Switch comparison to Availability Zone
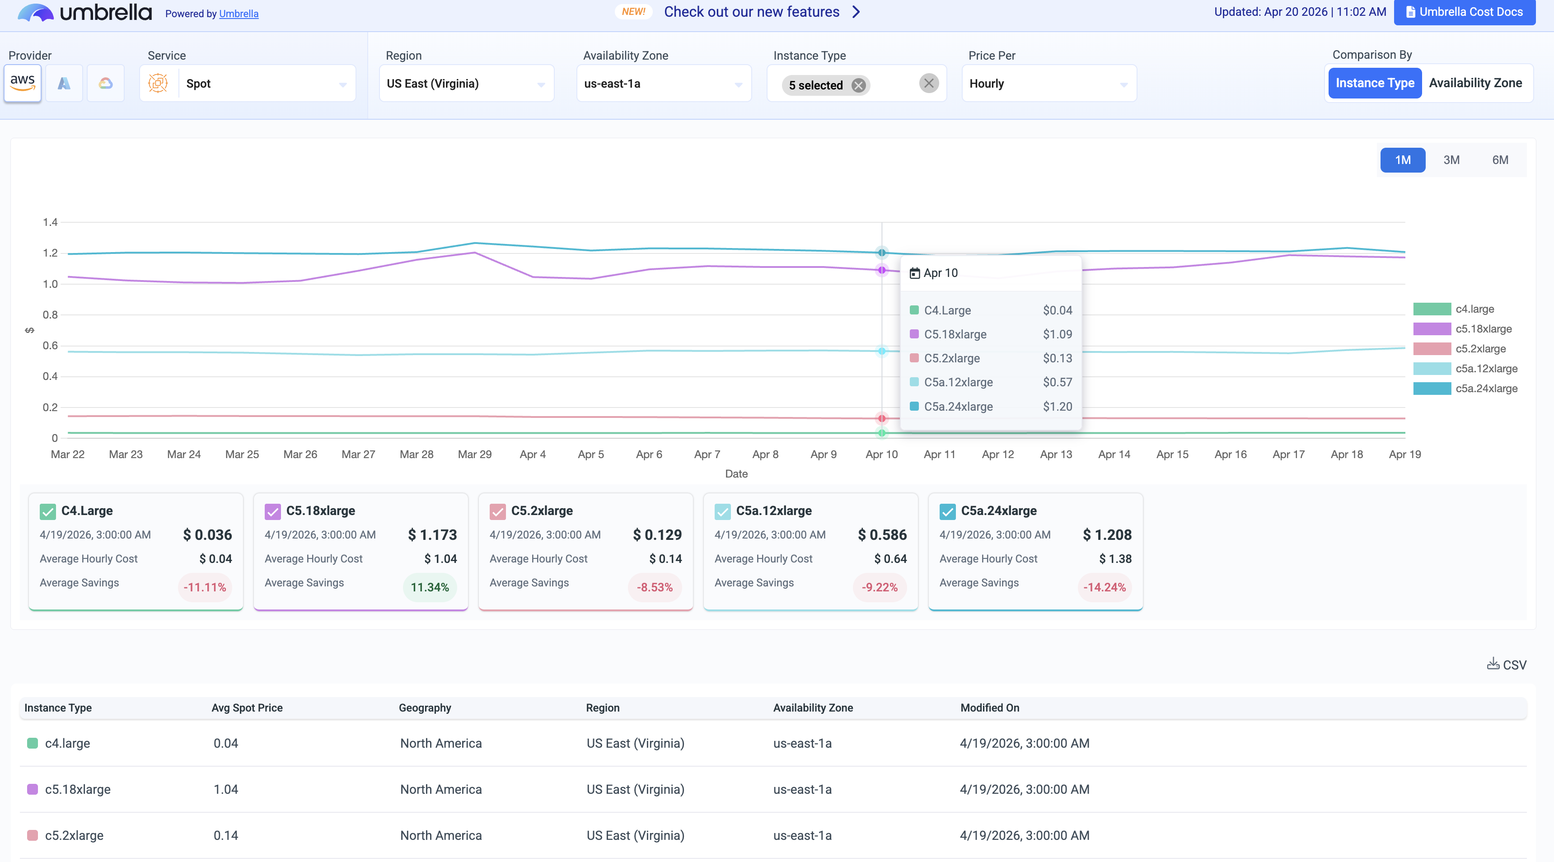 pos(1475,83)
